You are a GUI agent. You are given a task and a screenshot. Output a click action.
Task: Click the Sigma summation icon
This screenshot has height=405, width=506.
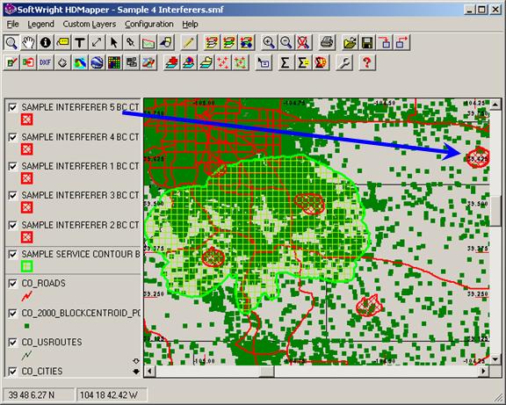(x=285, y=62)
